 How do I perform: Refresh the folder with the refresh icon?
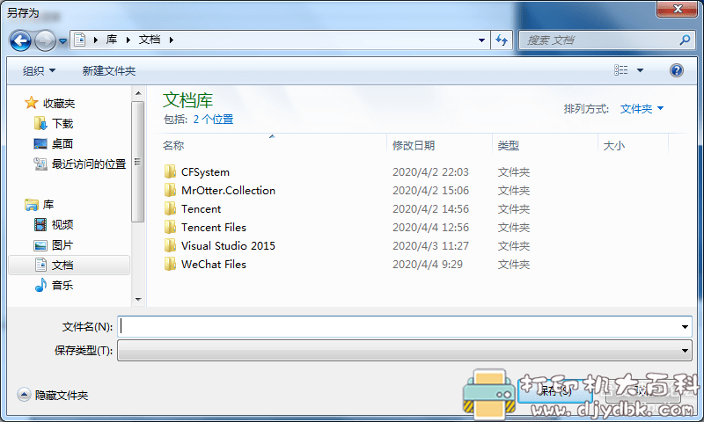point(502,40)
